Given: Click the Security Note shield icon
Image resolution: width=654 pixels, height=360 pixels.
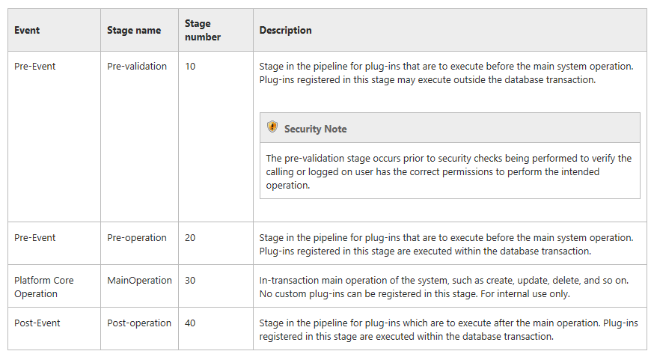Looking at the screenshot, I should 272,126.
